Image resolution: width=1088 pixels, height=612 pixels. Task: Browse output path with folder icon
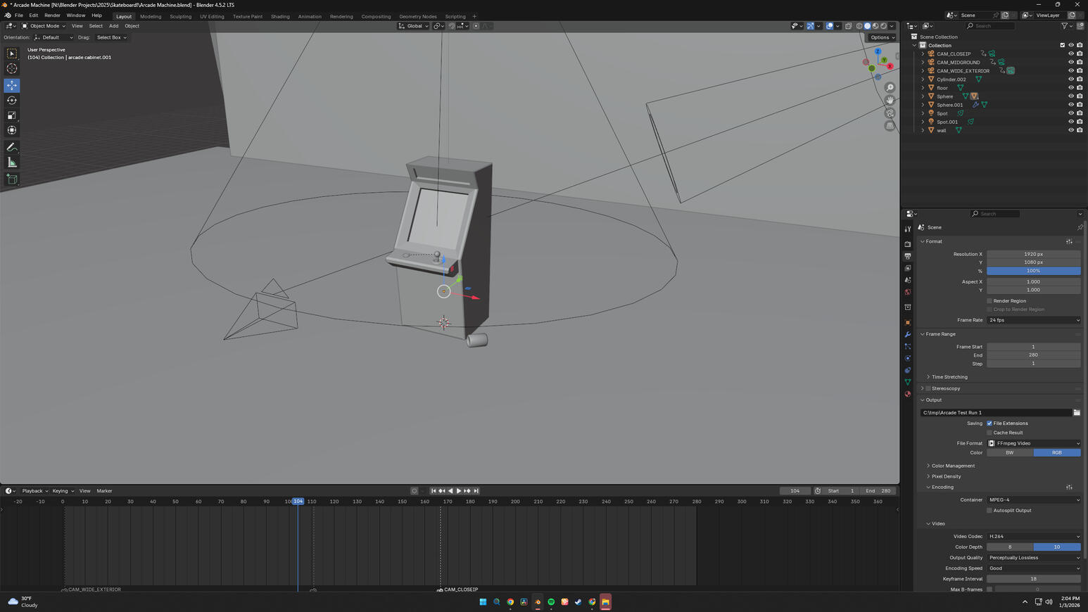point(1077,413)
